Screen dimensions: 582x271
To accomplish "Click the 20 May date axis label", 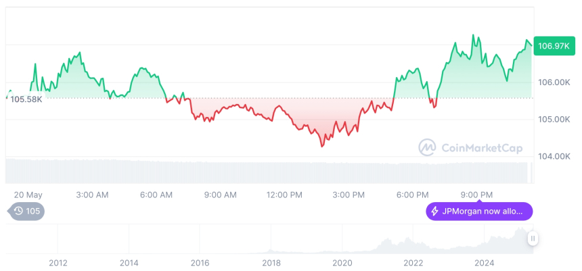I will [28, 195].
